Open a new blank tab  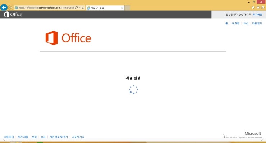point(128,8)
